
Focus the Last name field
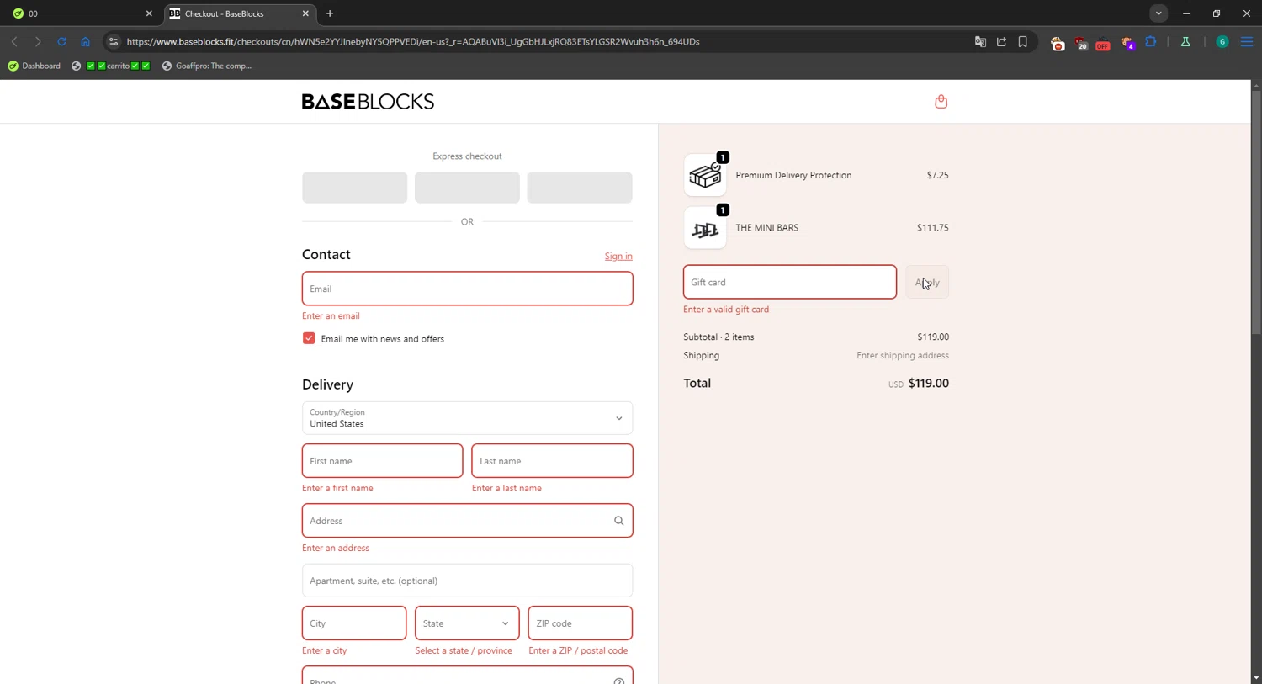click(552, 461)
